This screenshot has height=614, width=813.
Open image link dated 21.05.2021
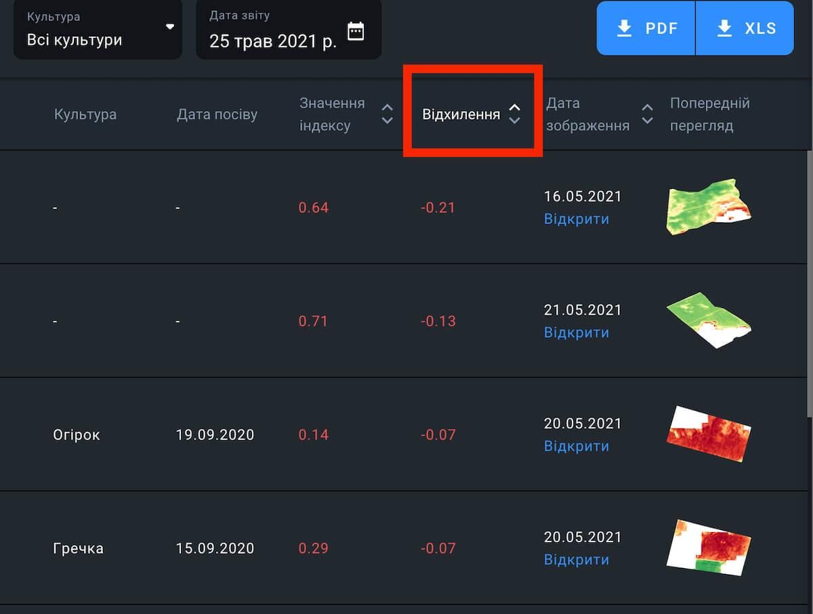coord(576,333)
